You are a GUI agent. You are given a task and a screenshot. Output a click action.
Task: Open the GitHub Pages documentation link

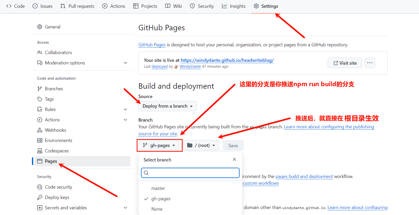pyautogui.click(x=152, y=45)
